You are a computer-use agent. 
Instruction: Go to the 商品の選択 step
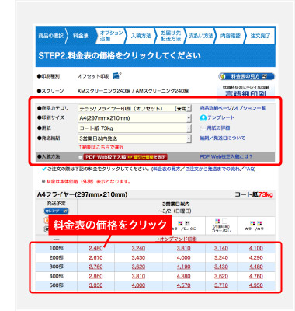(x=50, y=36)
